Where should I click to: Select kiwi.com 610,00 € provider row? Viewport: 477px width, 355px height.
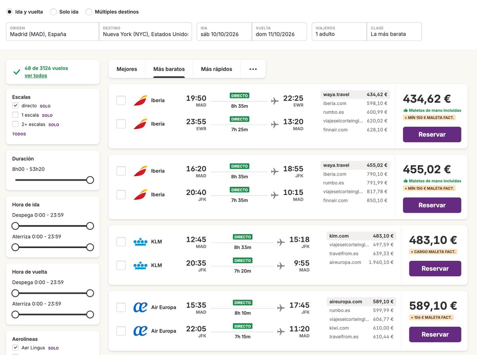361,328
